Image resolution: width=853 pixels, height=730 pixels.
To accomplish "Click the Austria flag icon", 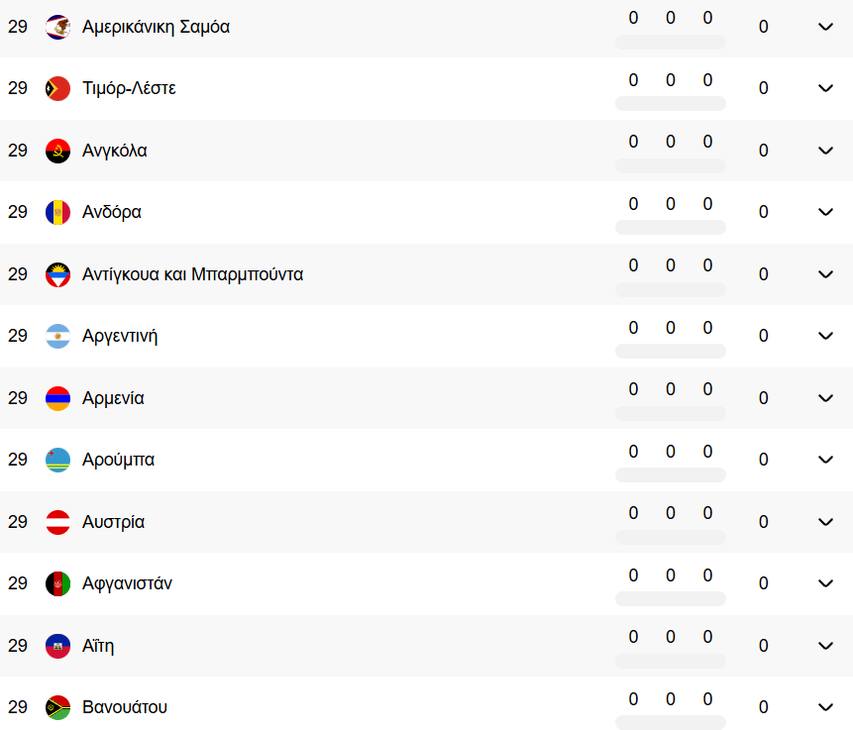I will (57, 522).
